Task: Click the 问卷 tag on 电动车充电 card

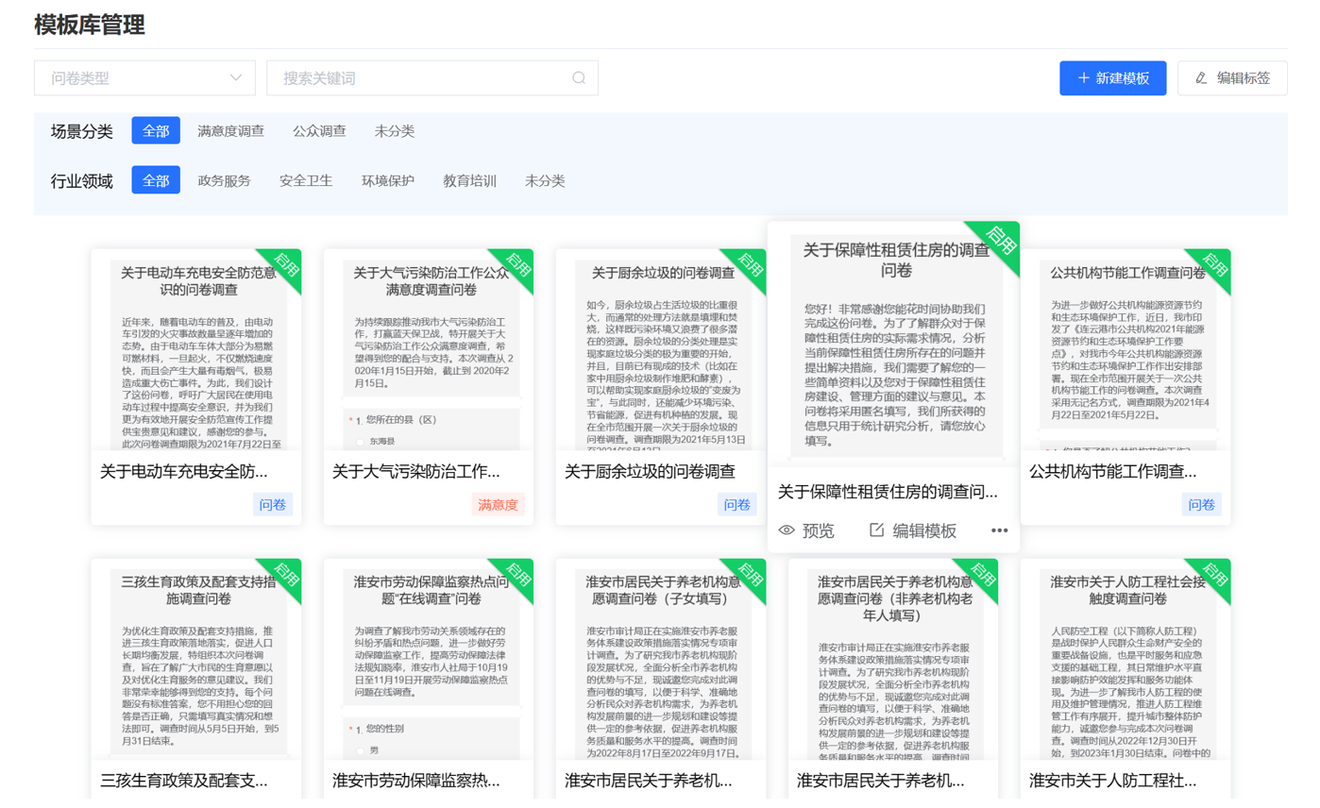Action: pyautogui.click(x=273, y=505)
